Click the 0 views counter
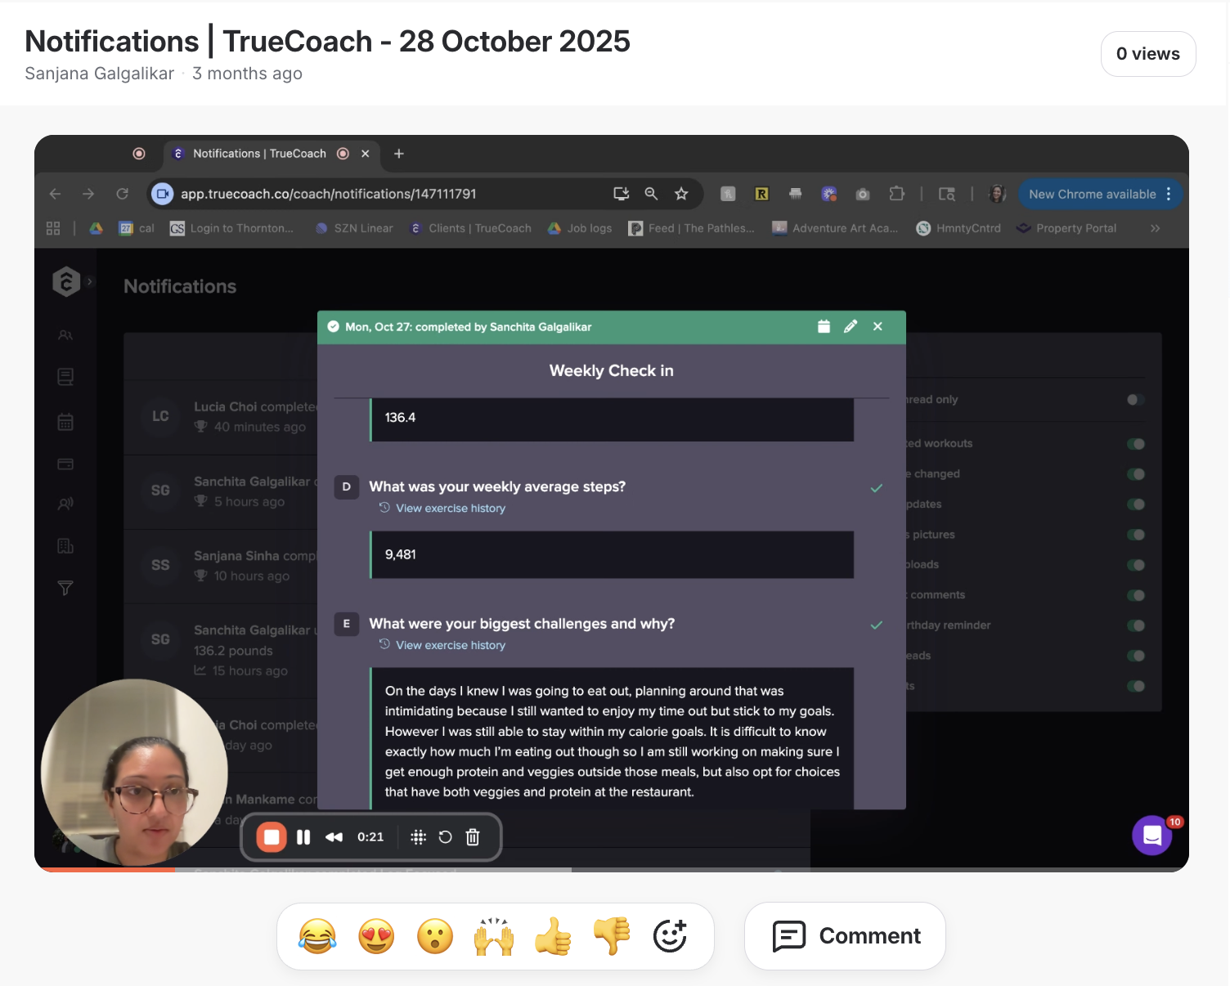 1148,54
